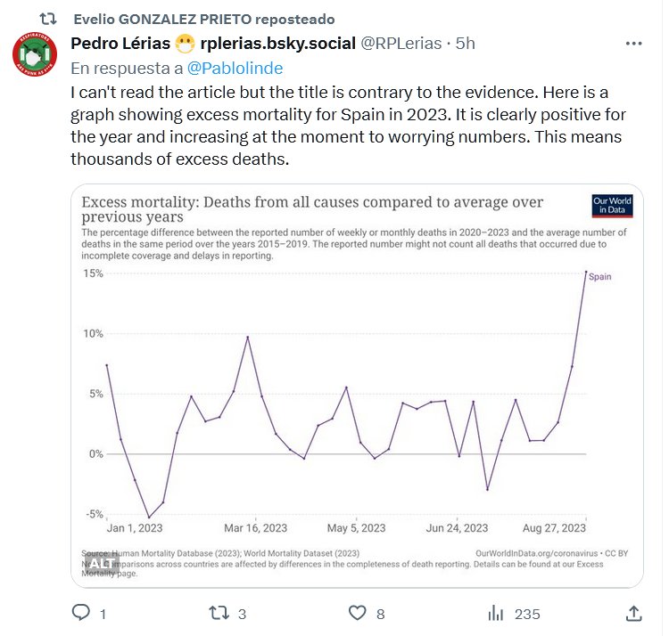Open the 5h tweet timestamp

pos(466,43)
